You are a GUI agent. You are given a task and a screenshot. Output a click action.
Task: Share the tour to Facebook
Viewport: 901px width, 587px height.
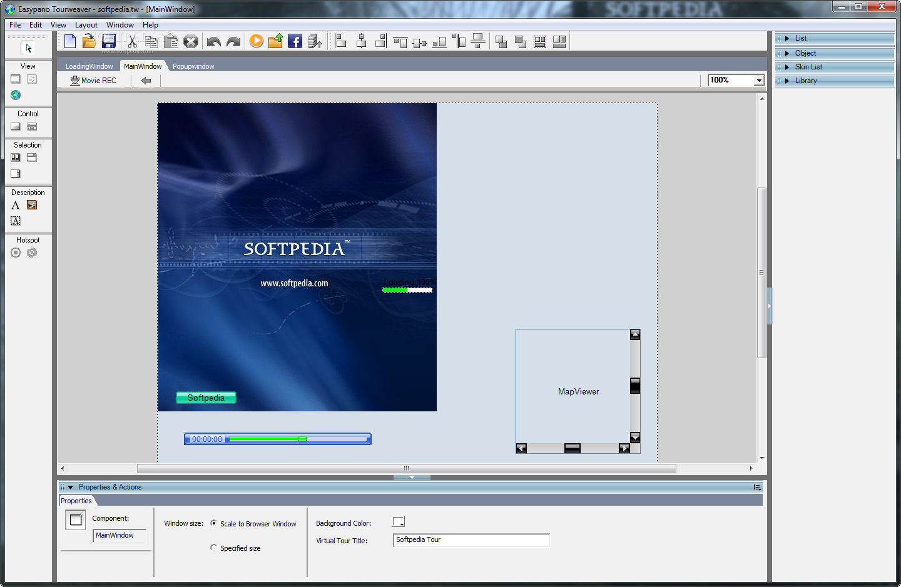(295, 41)
